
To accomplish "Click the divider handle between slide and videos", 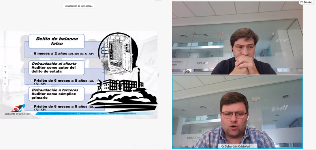I will (158, 75).
